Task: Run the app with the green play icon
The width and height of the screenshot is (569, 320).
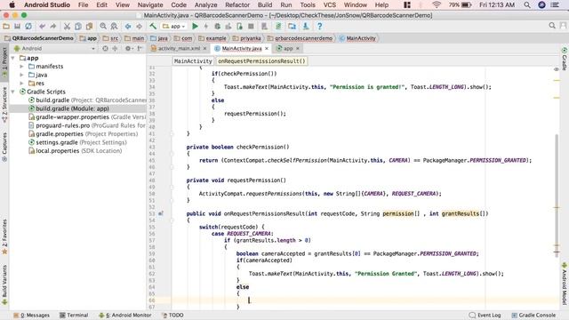Action: pos(195,26)
